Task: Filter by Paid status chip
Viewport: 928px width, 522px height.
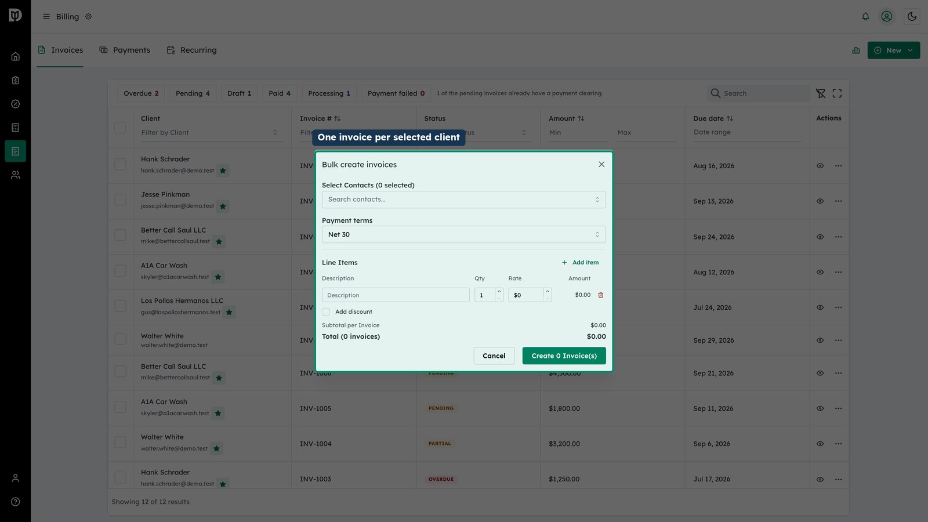Action: pyautogui.click(x=280, y=93)
